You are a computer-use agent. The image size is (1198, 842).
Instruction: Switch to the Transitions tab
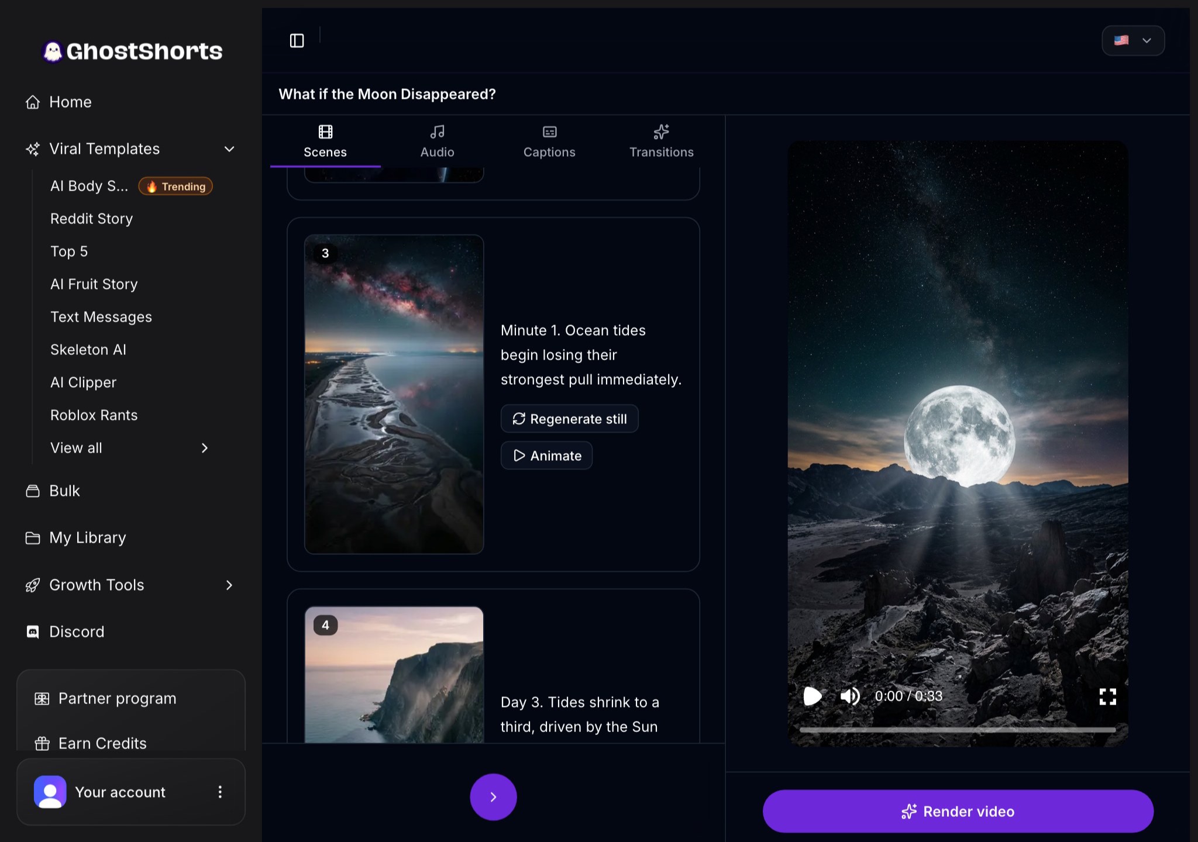coord(662,142)
